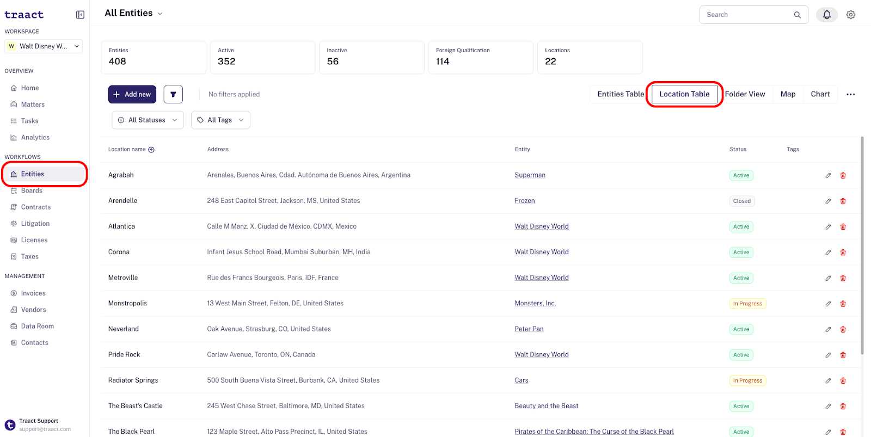Viewport: 871px width, 437px height.
Task: Edit the Metroville location
Action: click(828, 278)
